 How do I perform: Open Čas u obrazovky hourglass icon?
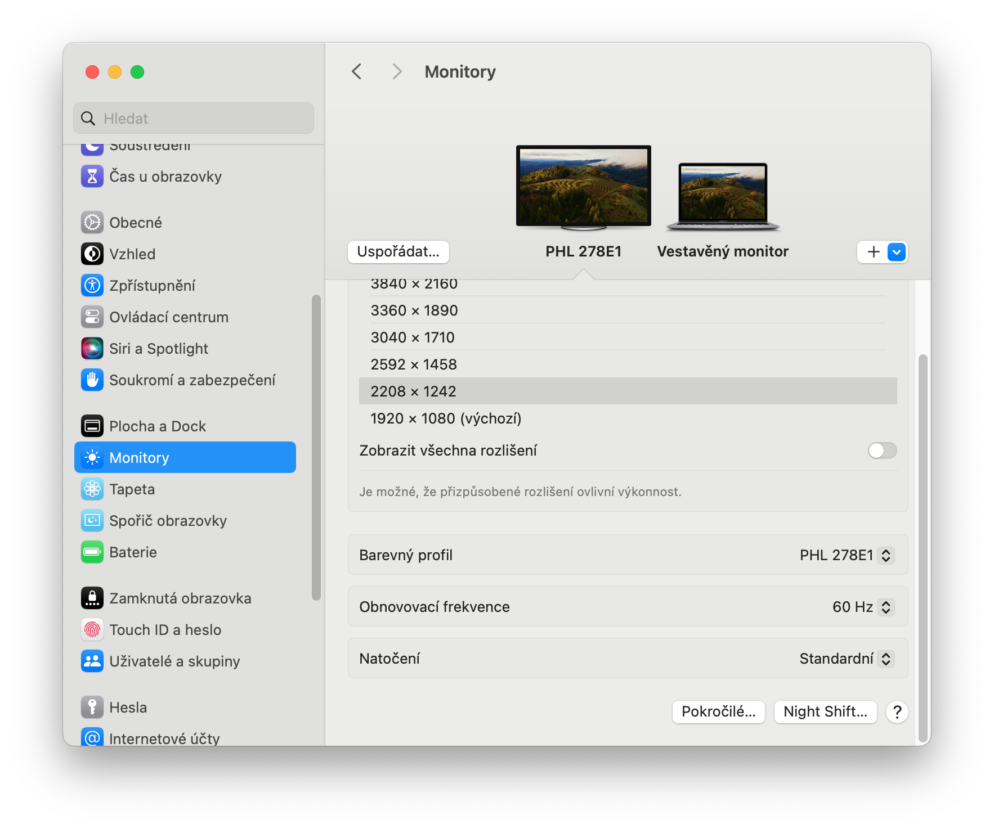coord(92,177)
